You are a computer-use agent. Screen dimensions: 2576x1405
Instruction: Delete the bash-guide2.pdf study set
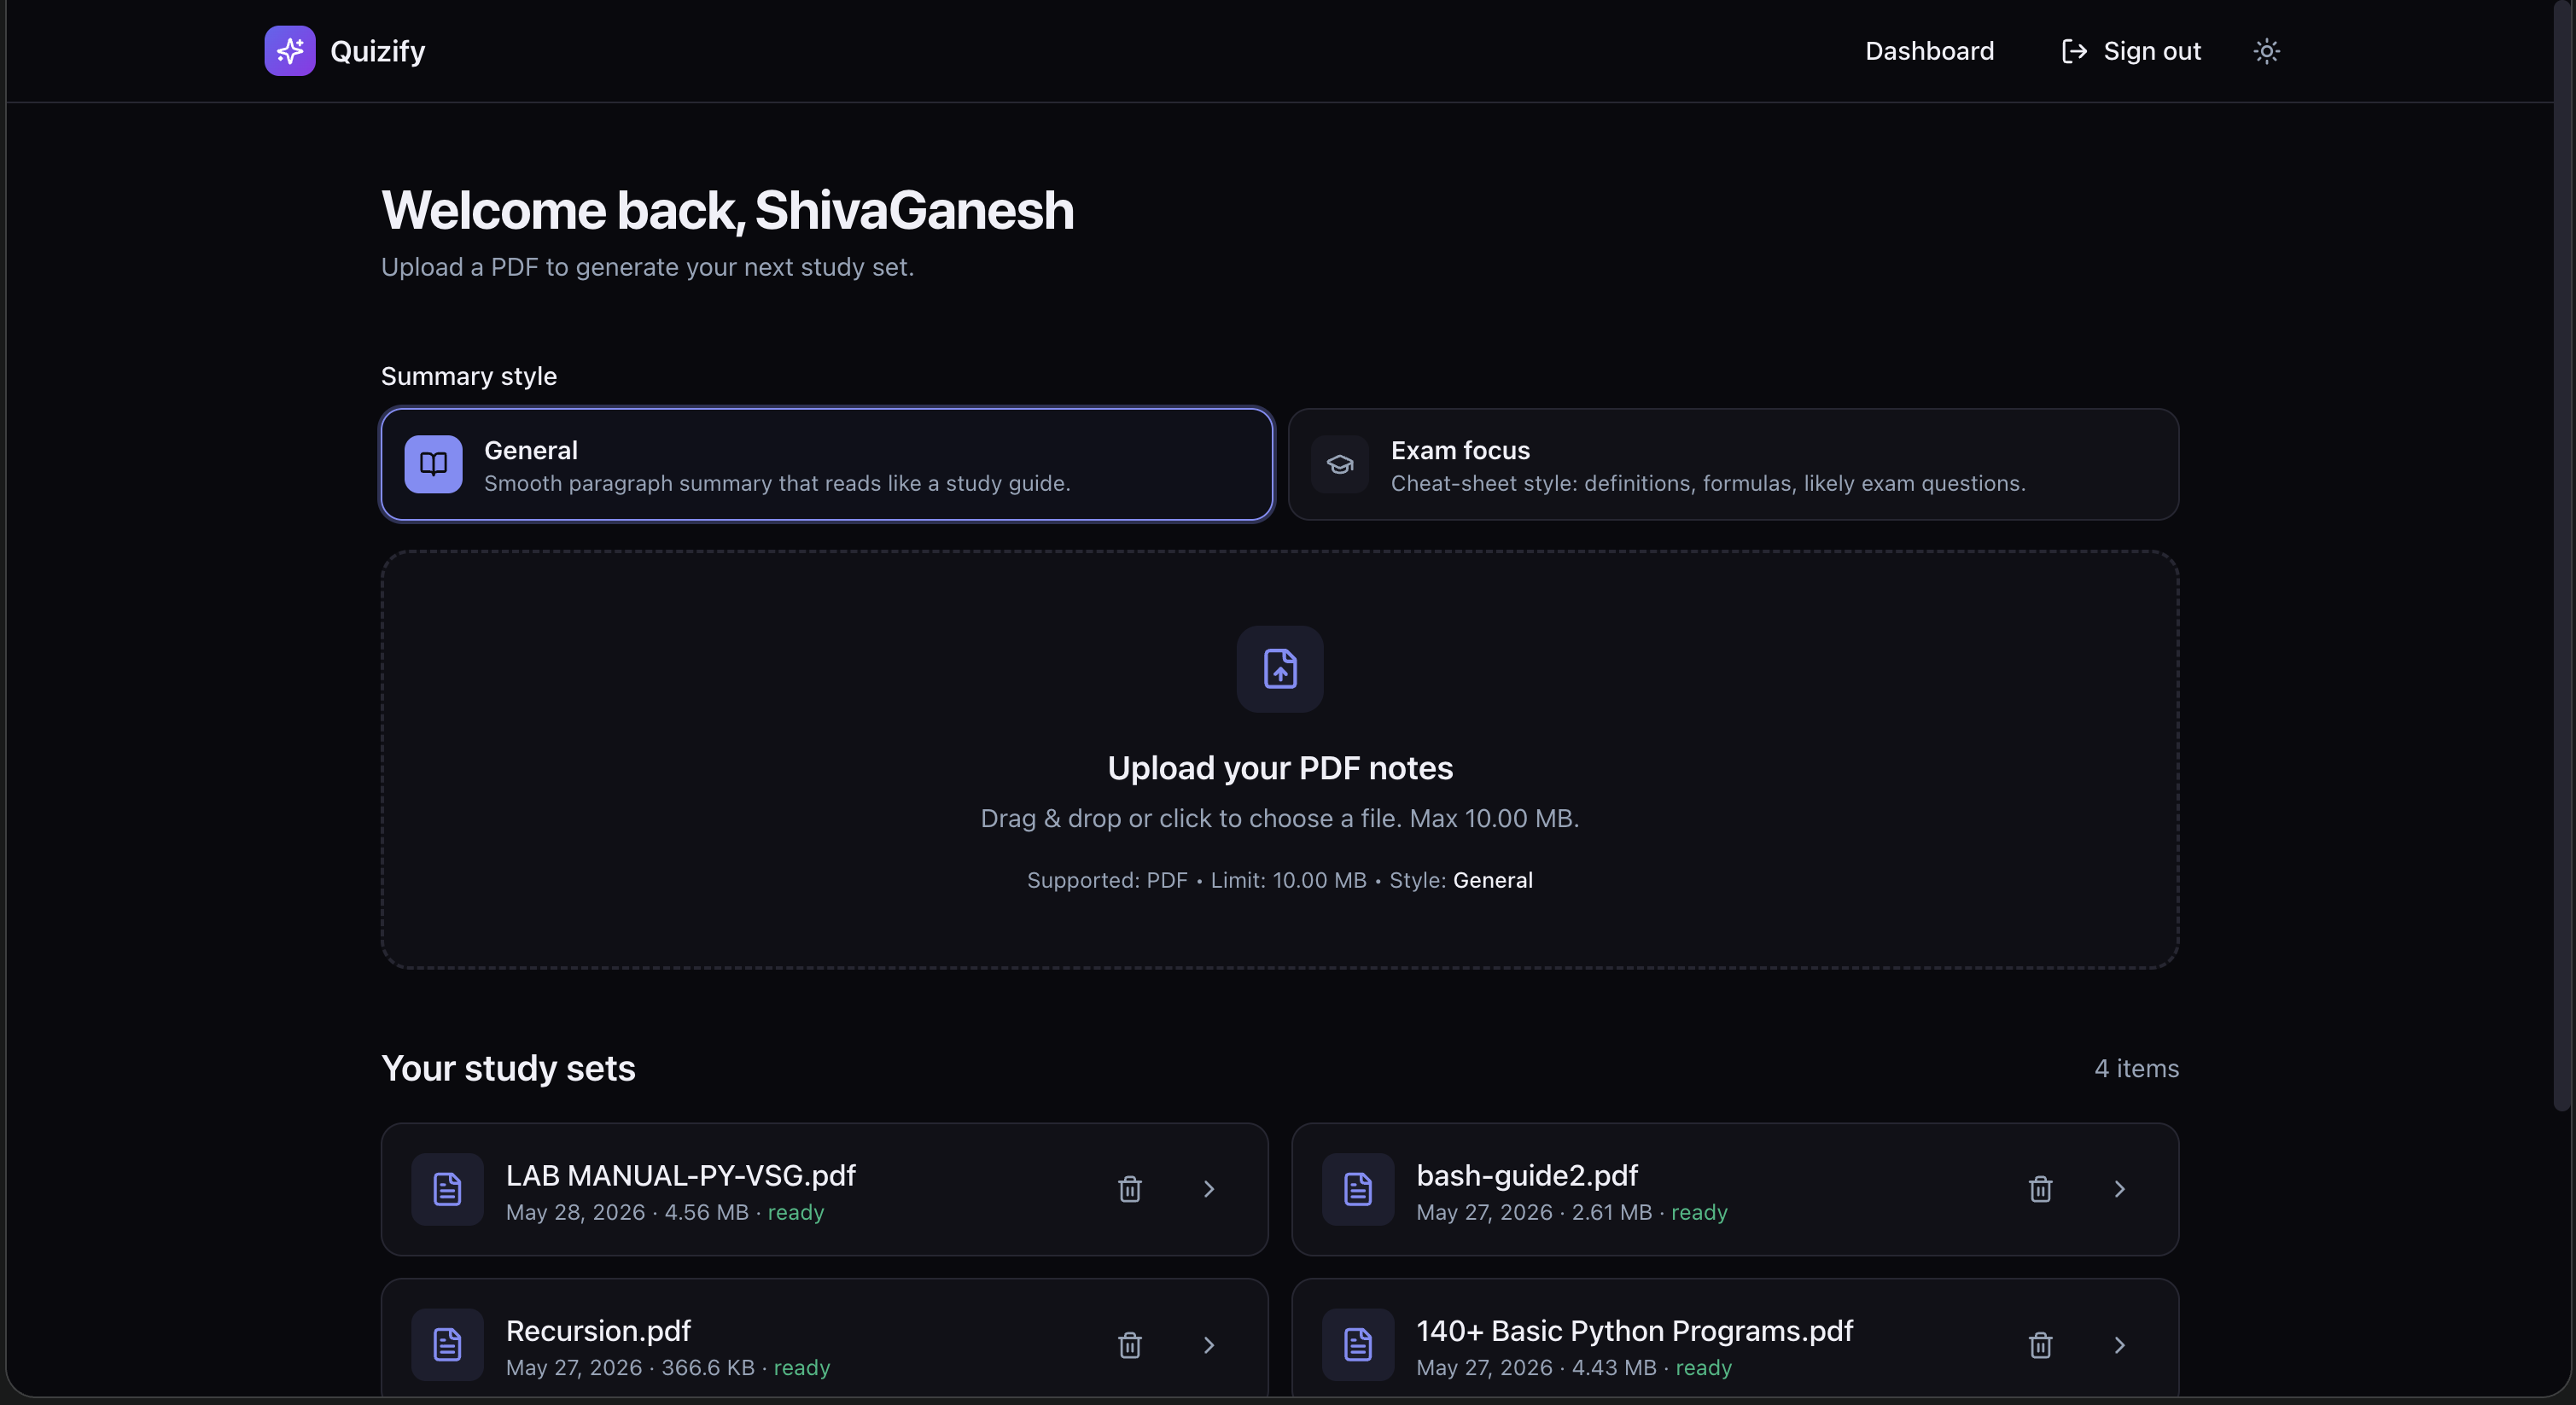point(2040,1189)
